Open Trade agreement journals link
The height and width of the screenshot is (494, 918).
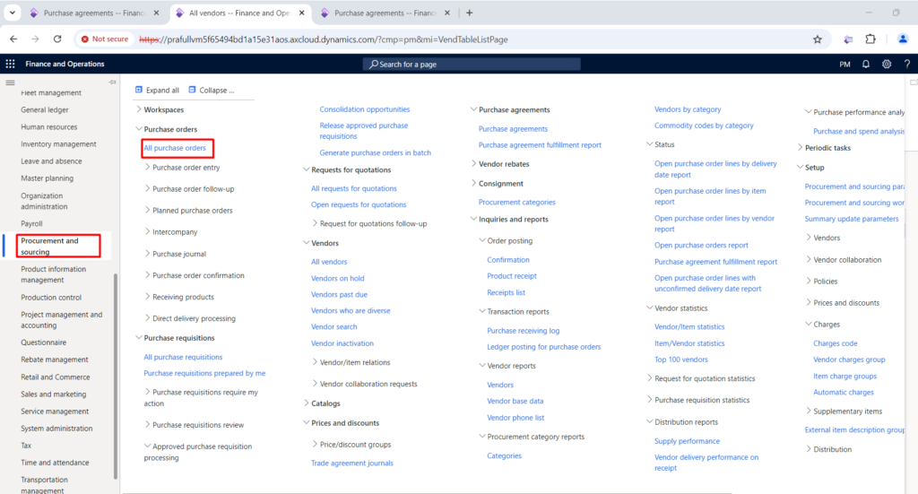coord(351,463)
